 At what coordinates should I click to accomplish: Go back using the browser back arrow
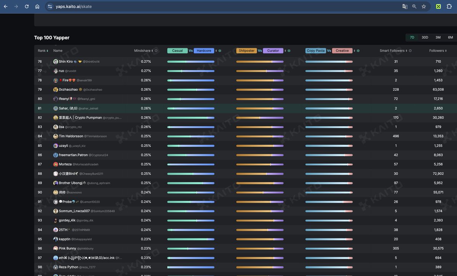(x=5, y=6)
